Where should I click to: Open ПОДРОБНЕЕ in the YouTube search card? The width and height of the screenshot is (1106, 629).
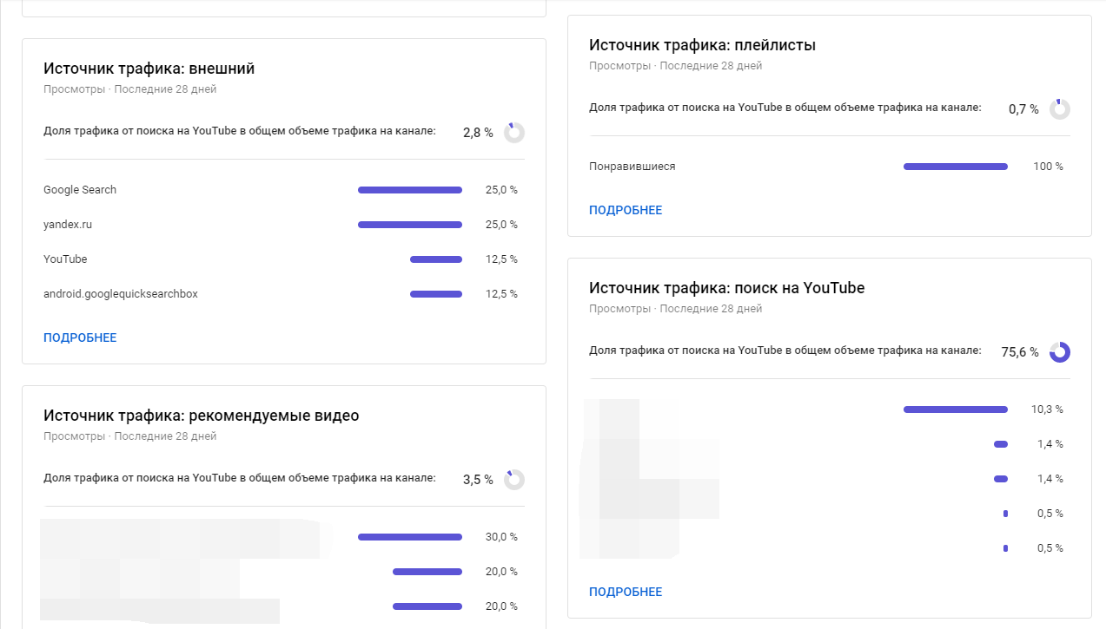626,592
